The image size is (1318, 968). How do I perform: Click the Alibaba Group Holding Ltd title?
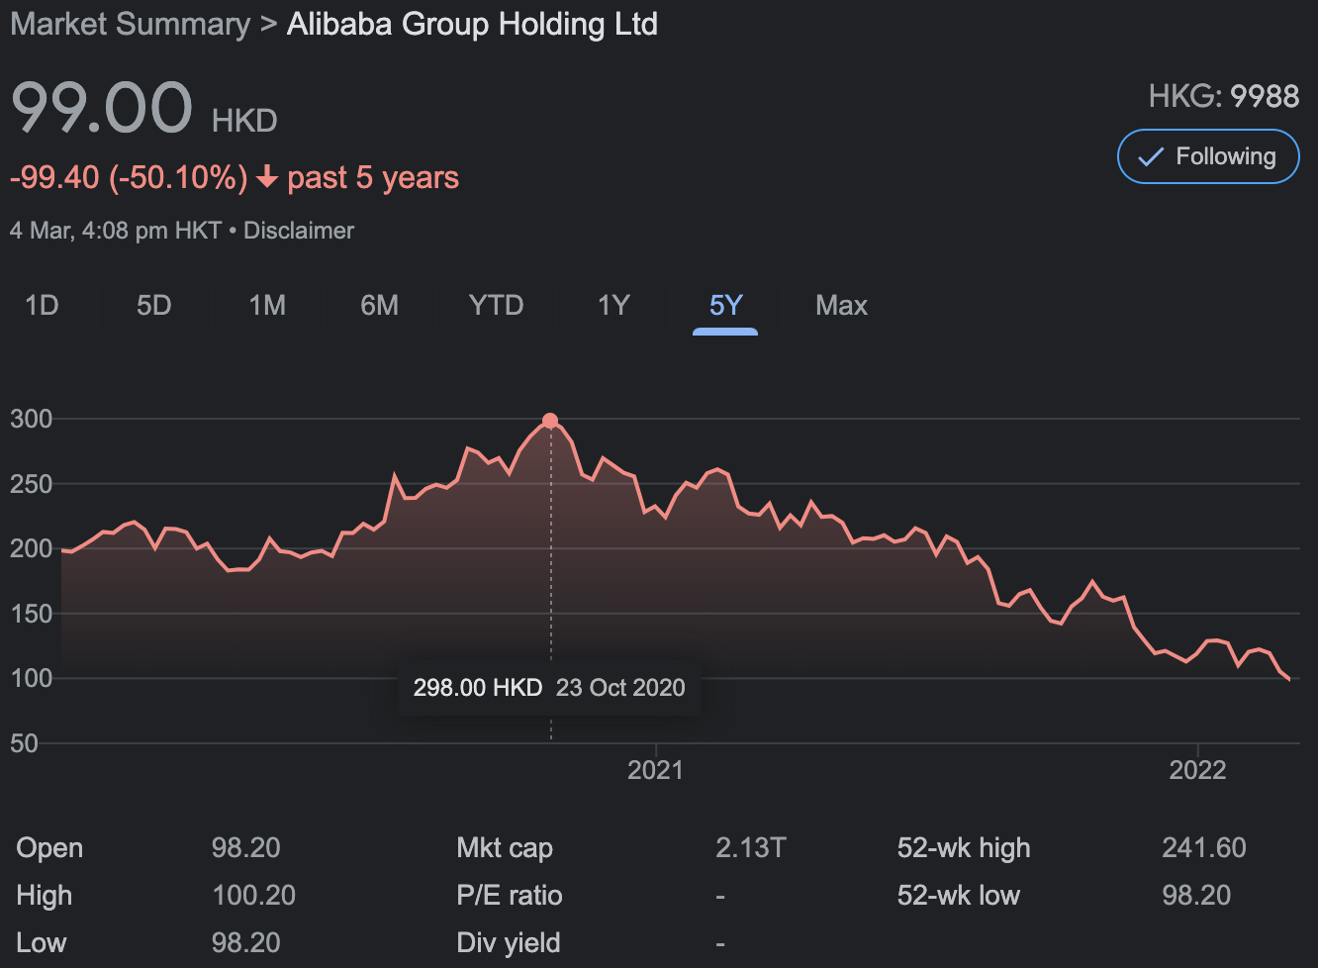point(472,25)
